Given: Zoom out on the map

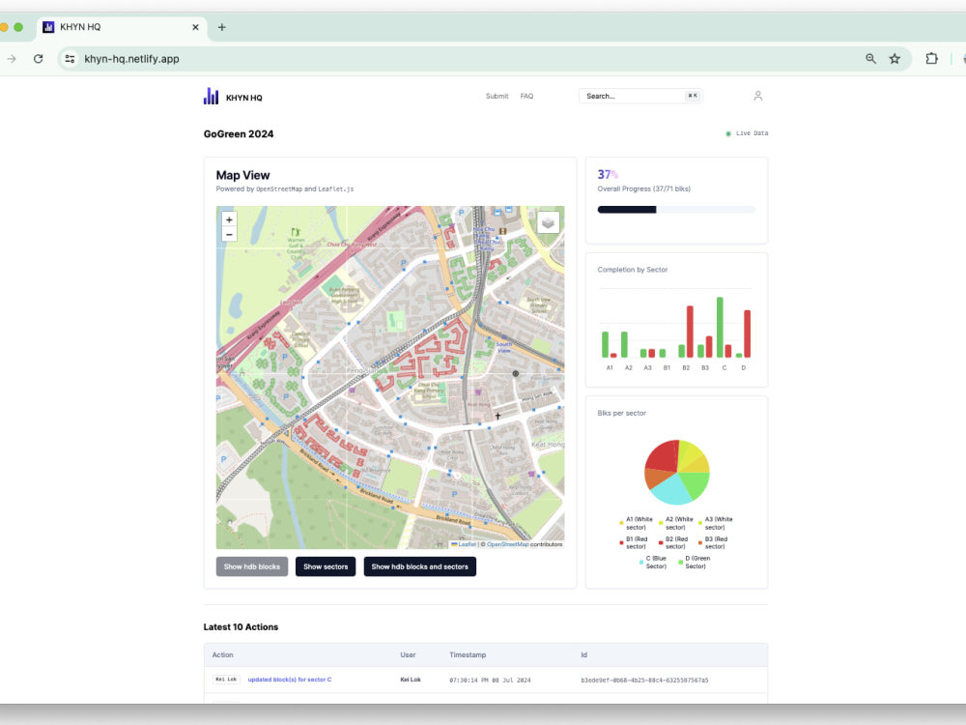Looking at the screenshot, I should click(x=229, y=234).
